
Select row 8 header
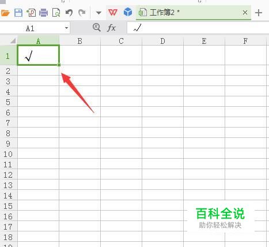(x=9, y=133)
